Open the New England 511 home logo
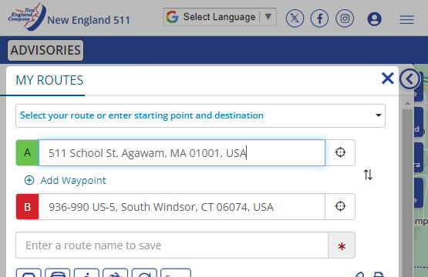Viewport: 428px width, 277px height. coord(27,17)
